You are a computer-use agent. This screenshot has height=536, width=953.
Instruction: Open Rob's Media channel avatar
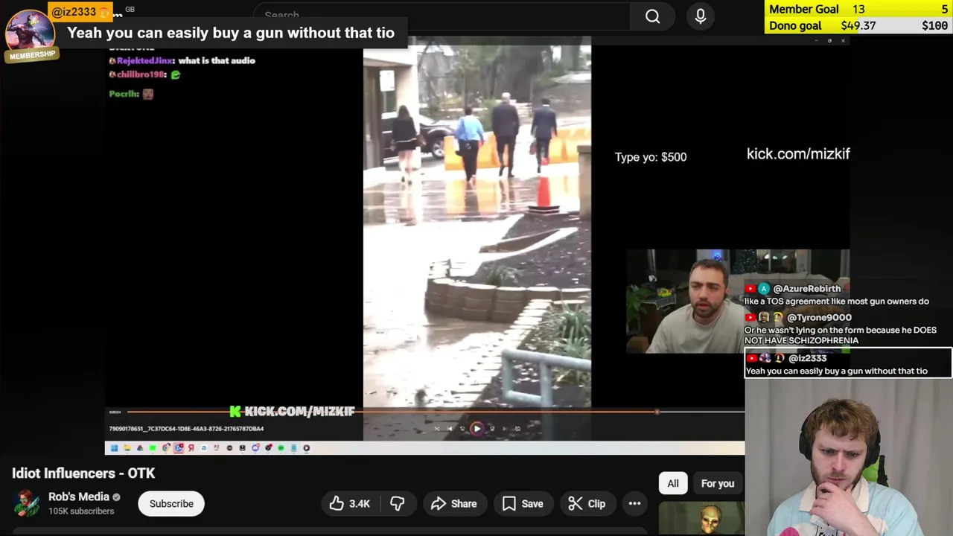click(x=27, y=504)
